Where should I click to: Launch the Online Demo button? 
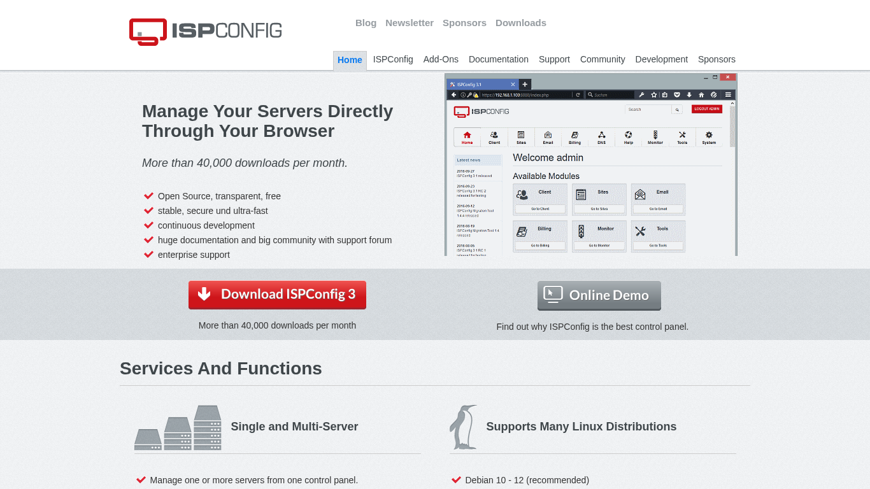[x=599, y=295]
